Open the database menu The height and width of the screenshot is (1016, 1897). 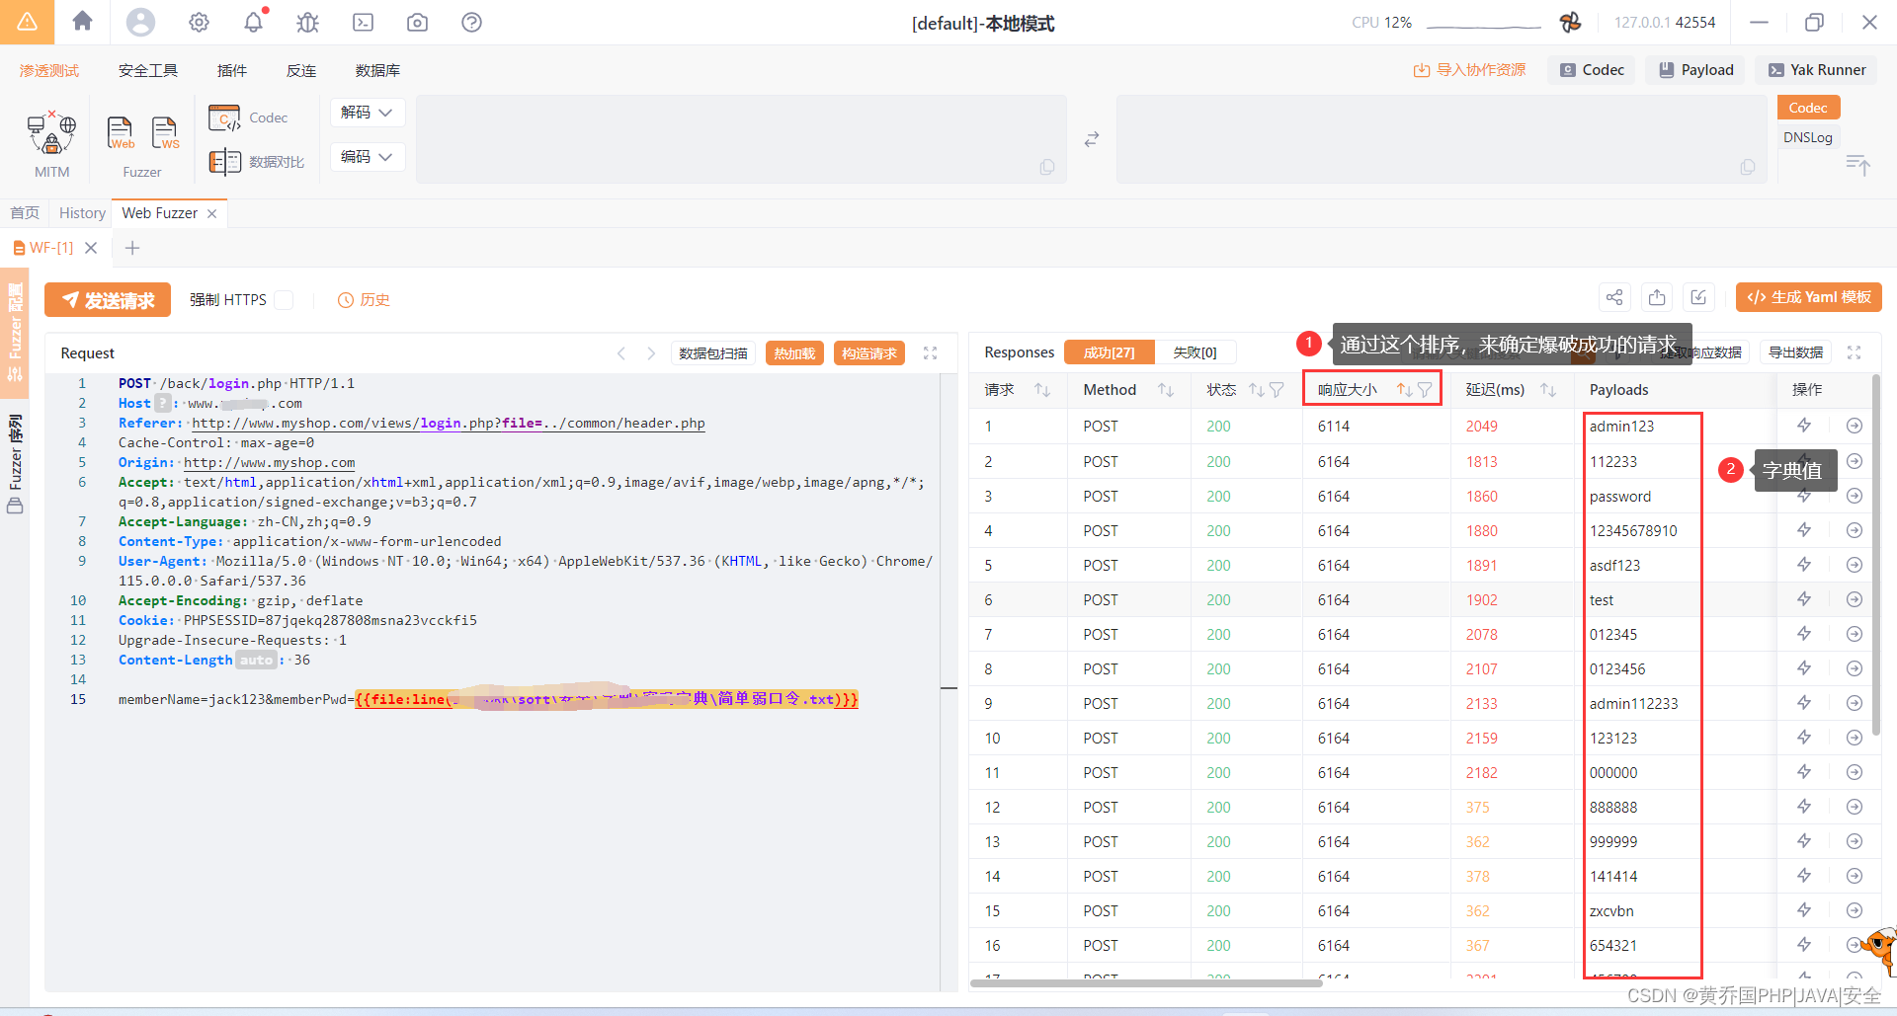click(x=377, y=70)
